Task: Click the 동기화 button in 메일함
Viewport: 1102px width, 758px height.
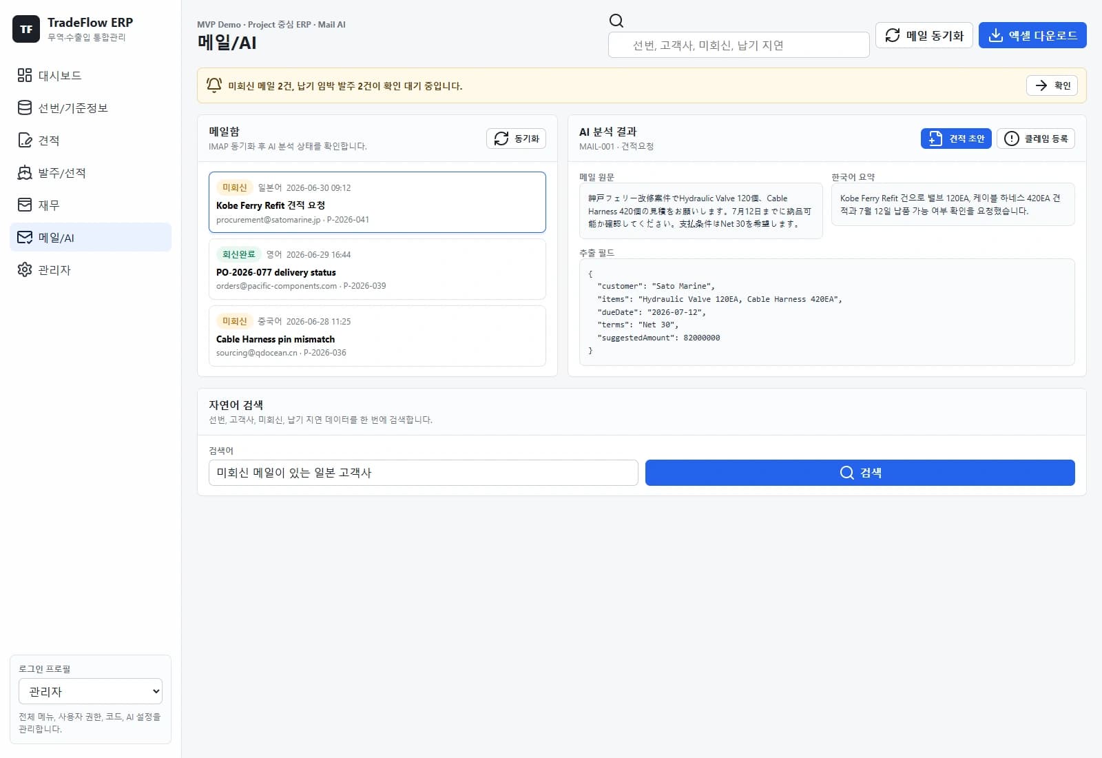Action: pos(516,139)
